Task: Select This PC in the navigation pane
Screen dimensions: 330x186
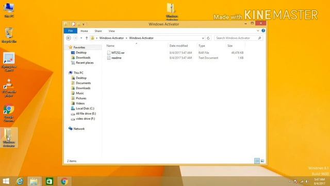Action: pos(78,73)
